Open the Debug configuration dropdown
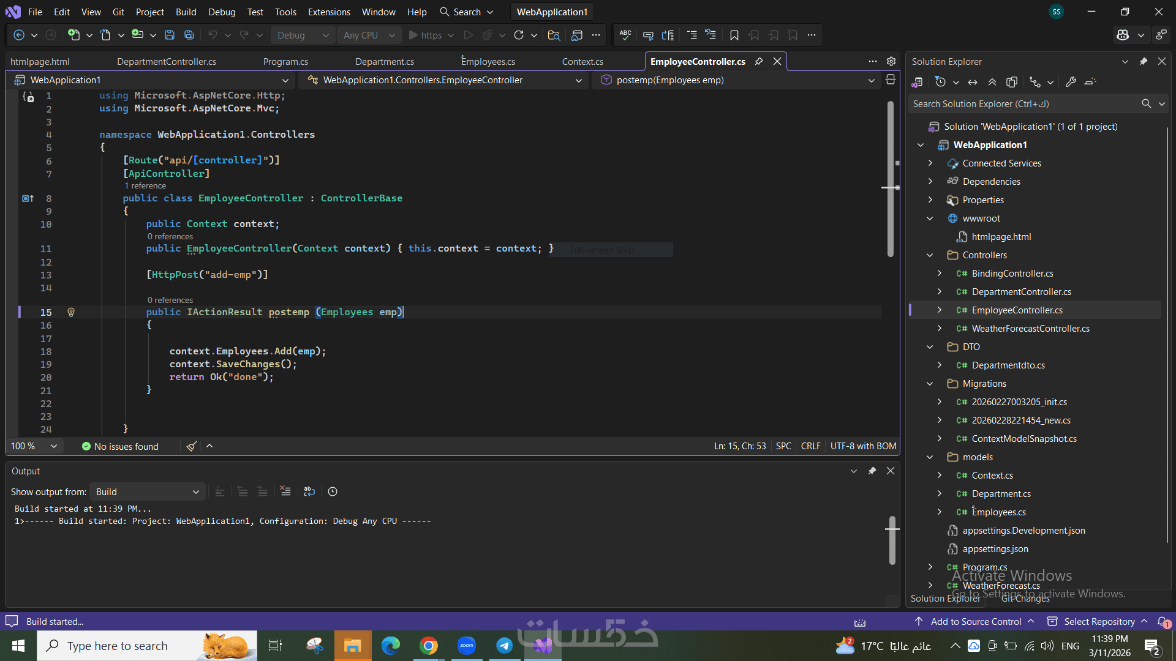This screenshot has height=661, width=1176. click(x=303, y=35)
